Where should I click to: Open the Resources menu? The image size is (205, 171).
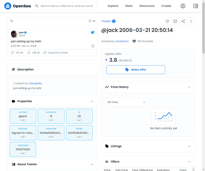[147, 6]
